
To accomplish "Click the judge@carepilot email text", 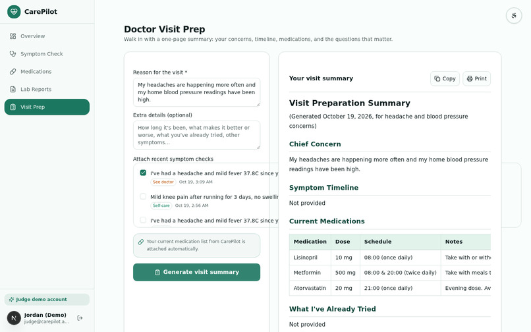I will pyautogui.click(x=46, y=321).
